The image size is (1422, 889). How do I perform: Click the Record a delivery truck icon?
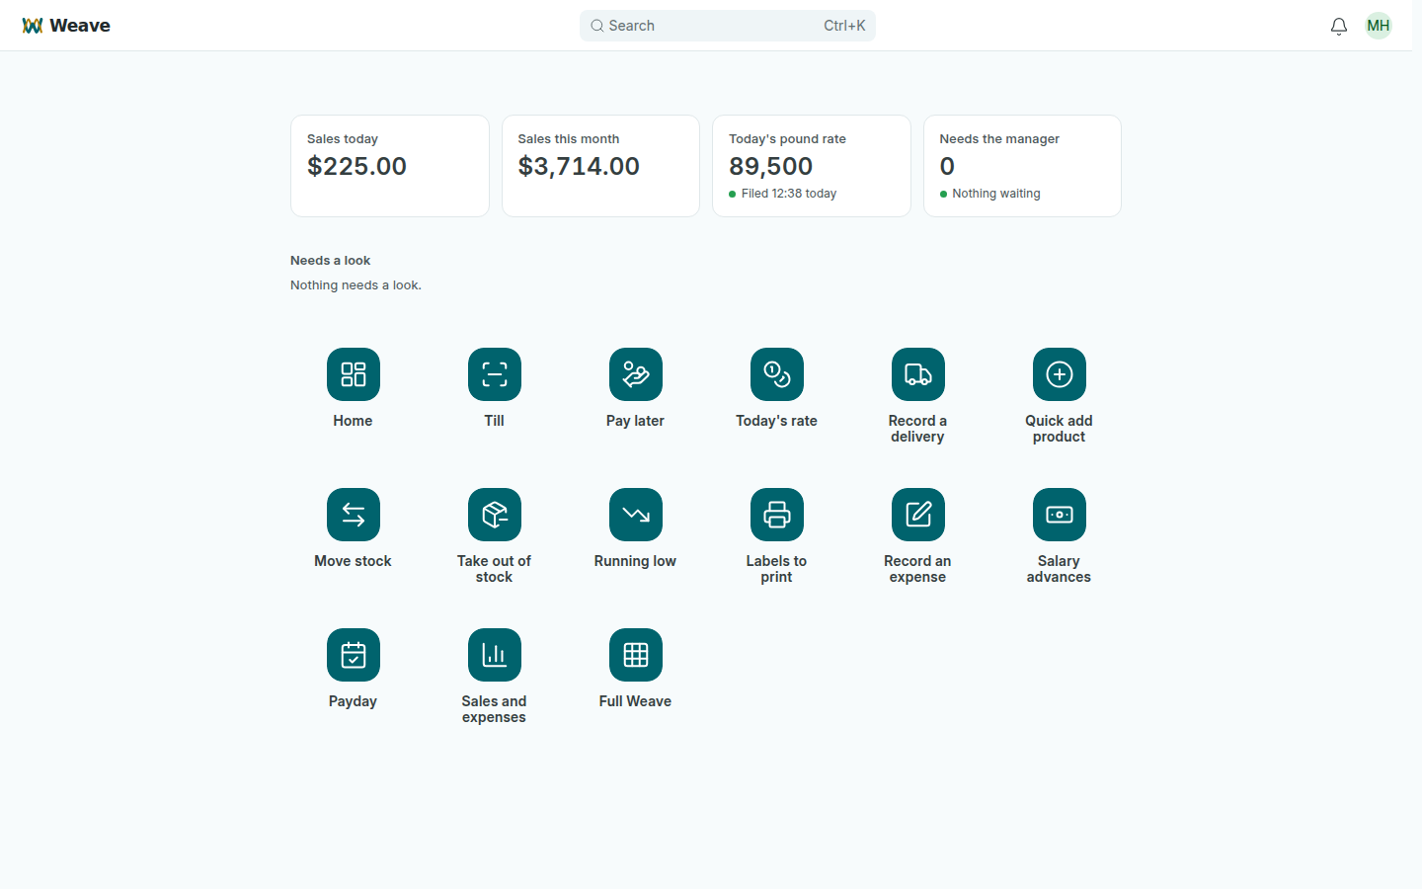[918, 374]
